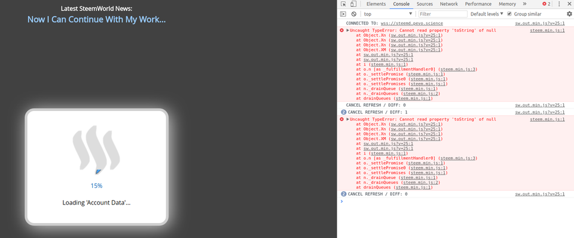Open the sw.out.min.js link at Object.XM in the first error
This screenshot has width=574, height=238.
pos(416,50)
